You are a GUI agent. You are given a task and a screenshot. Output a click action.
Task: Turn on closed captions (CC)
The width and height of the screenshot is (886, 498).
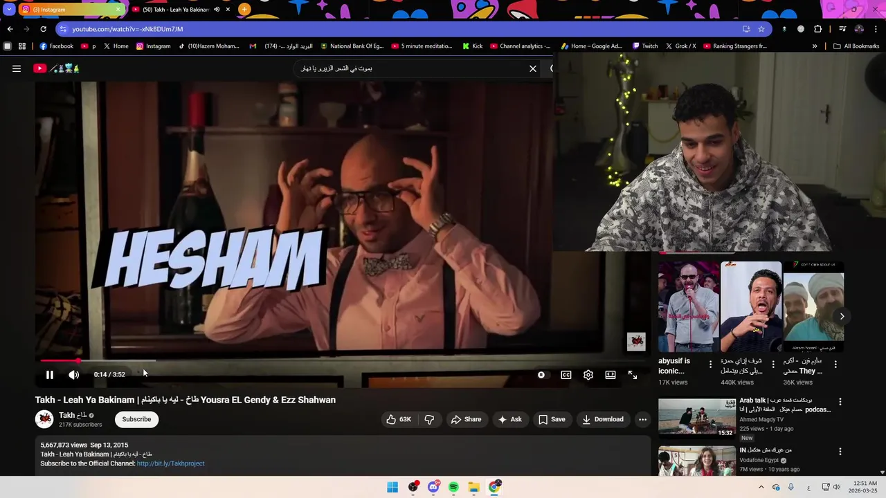pyautogui.click(x=566, y=375)
